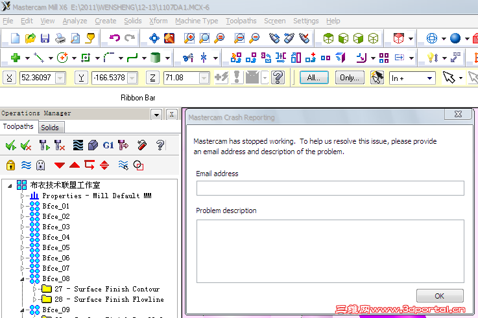
Task: Click the Zoom target icon
Action: pos(189,38)
